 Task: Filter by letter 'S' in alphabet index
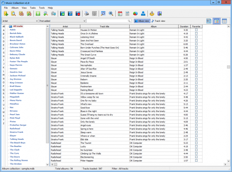pyautogui.click(x=4, y=97)
